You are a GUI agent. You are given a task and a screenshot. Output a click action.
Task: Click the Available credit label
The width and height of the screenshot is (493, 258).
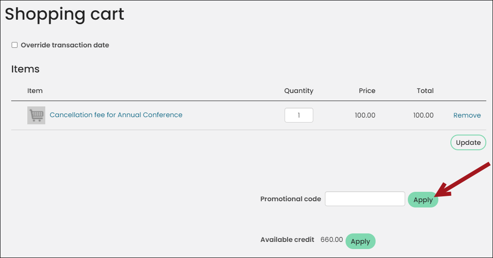click(287, 240)
